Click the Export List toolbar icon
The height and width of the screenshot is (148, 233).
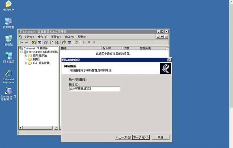pos(57,43)
